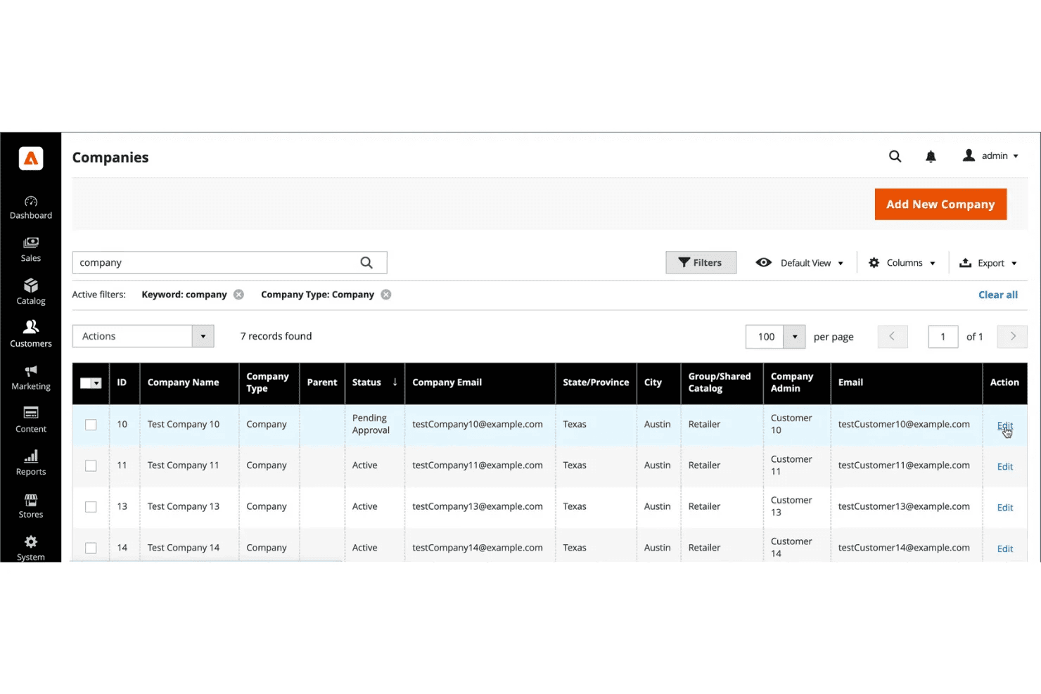Click the Adobe Commerce logo
Screen dimensions: 1041x694
(31, 158)
